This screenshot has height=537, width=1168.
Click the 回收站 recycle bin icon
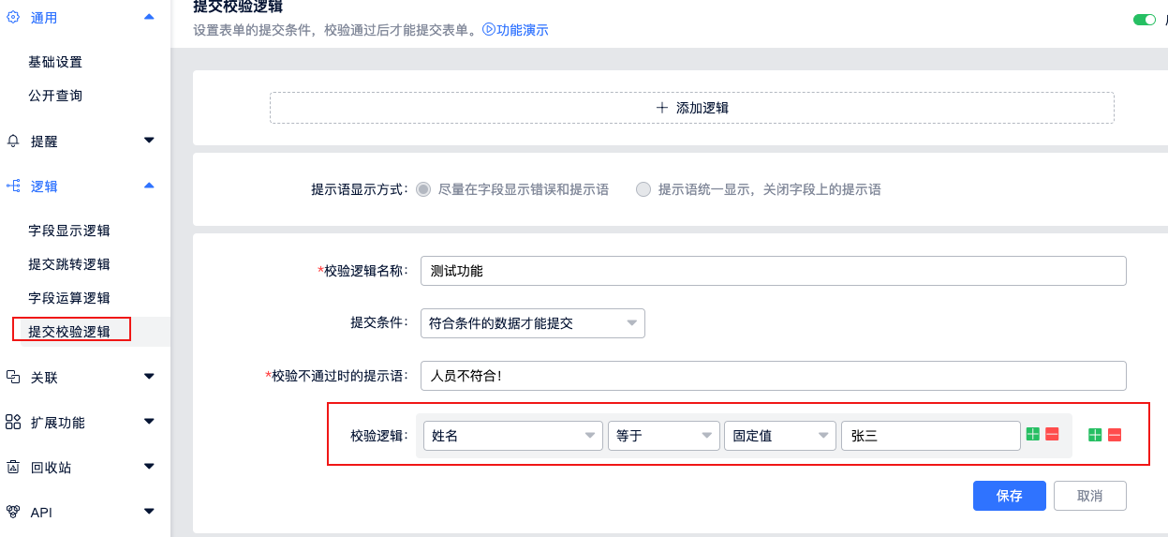point(13,467)
